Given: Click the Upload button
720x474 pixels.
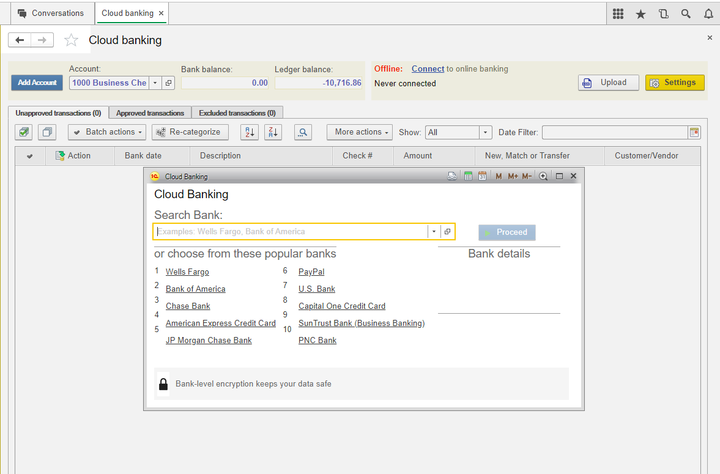Looking at the screenshot, I should (609, 83).
